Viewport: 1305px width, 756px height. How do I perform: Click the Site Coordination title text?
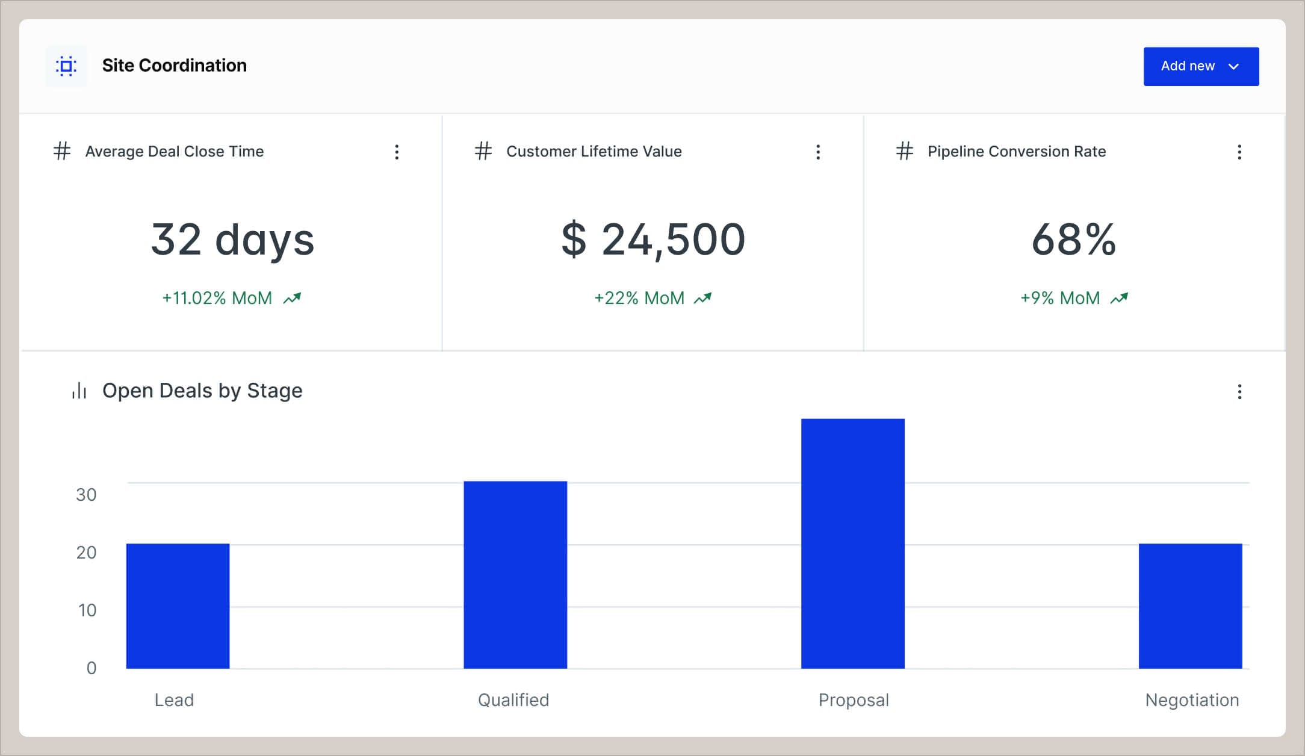(175, 65)
